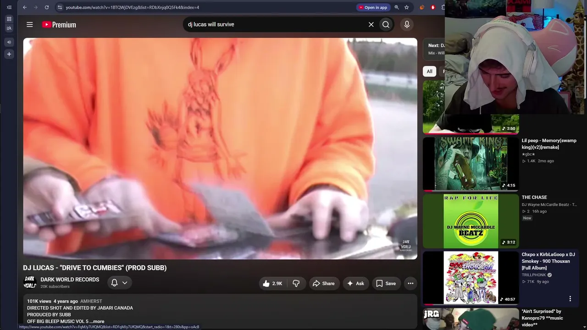Open Chxpo x KirbLaGoop 900 Thouxan title
587x330 pixels.
click(x=548, y=261)
